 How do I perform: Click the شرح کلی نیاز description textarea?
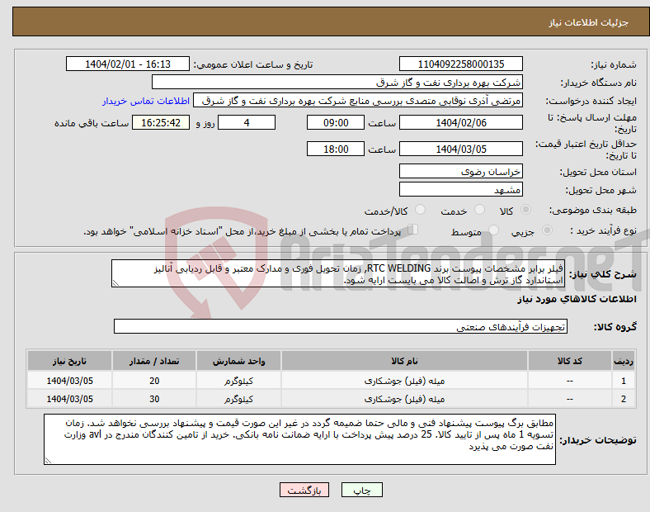[338, 273]
